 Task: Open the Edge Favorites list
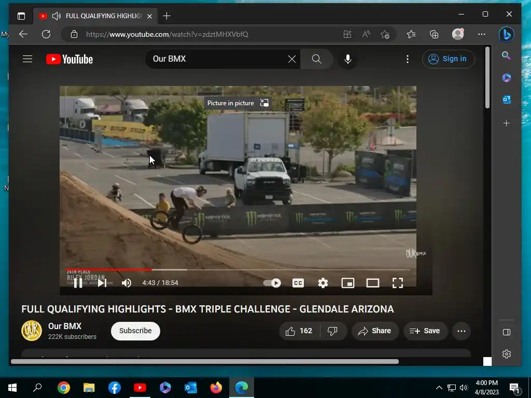[411, 34]
